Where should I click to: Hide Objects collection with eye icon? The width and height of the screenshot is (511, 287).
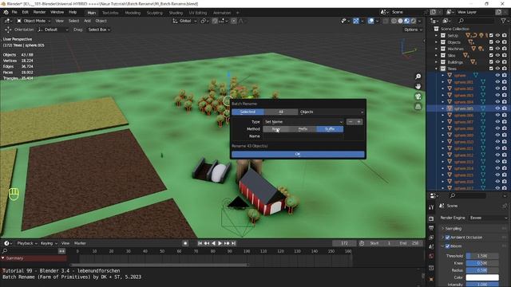pos(497,42)
